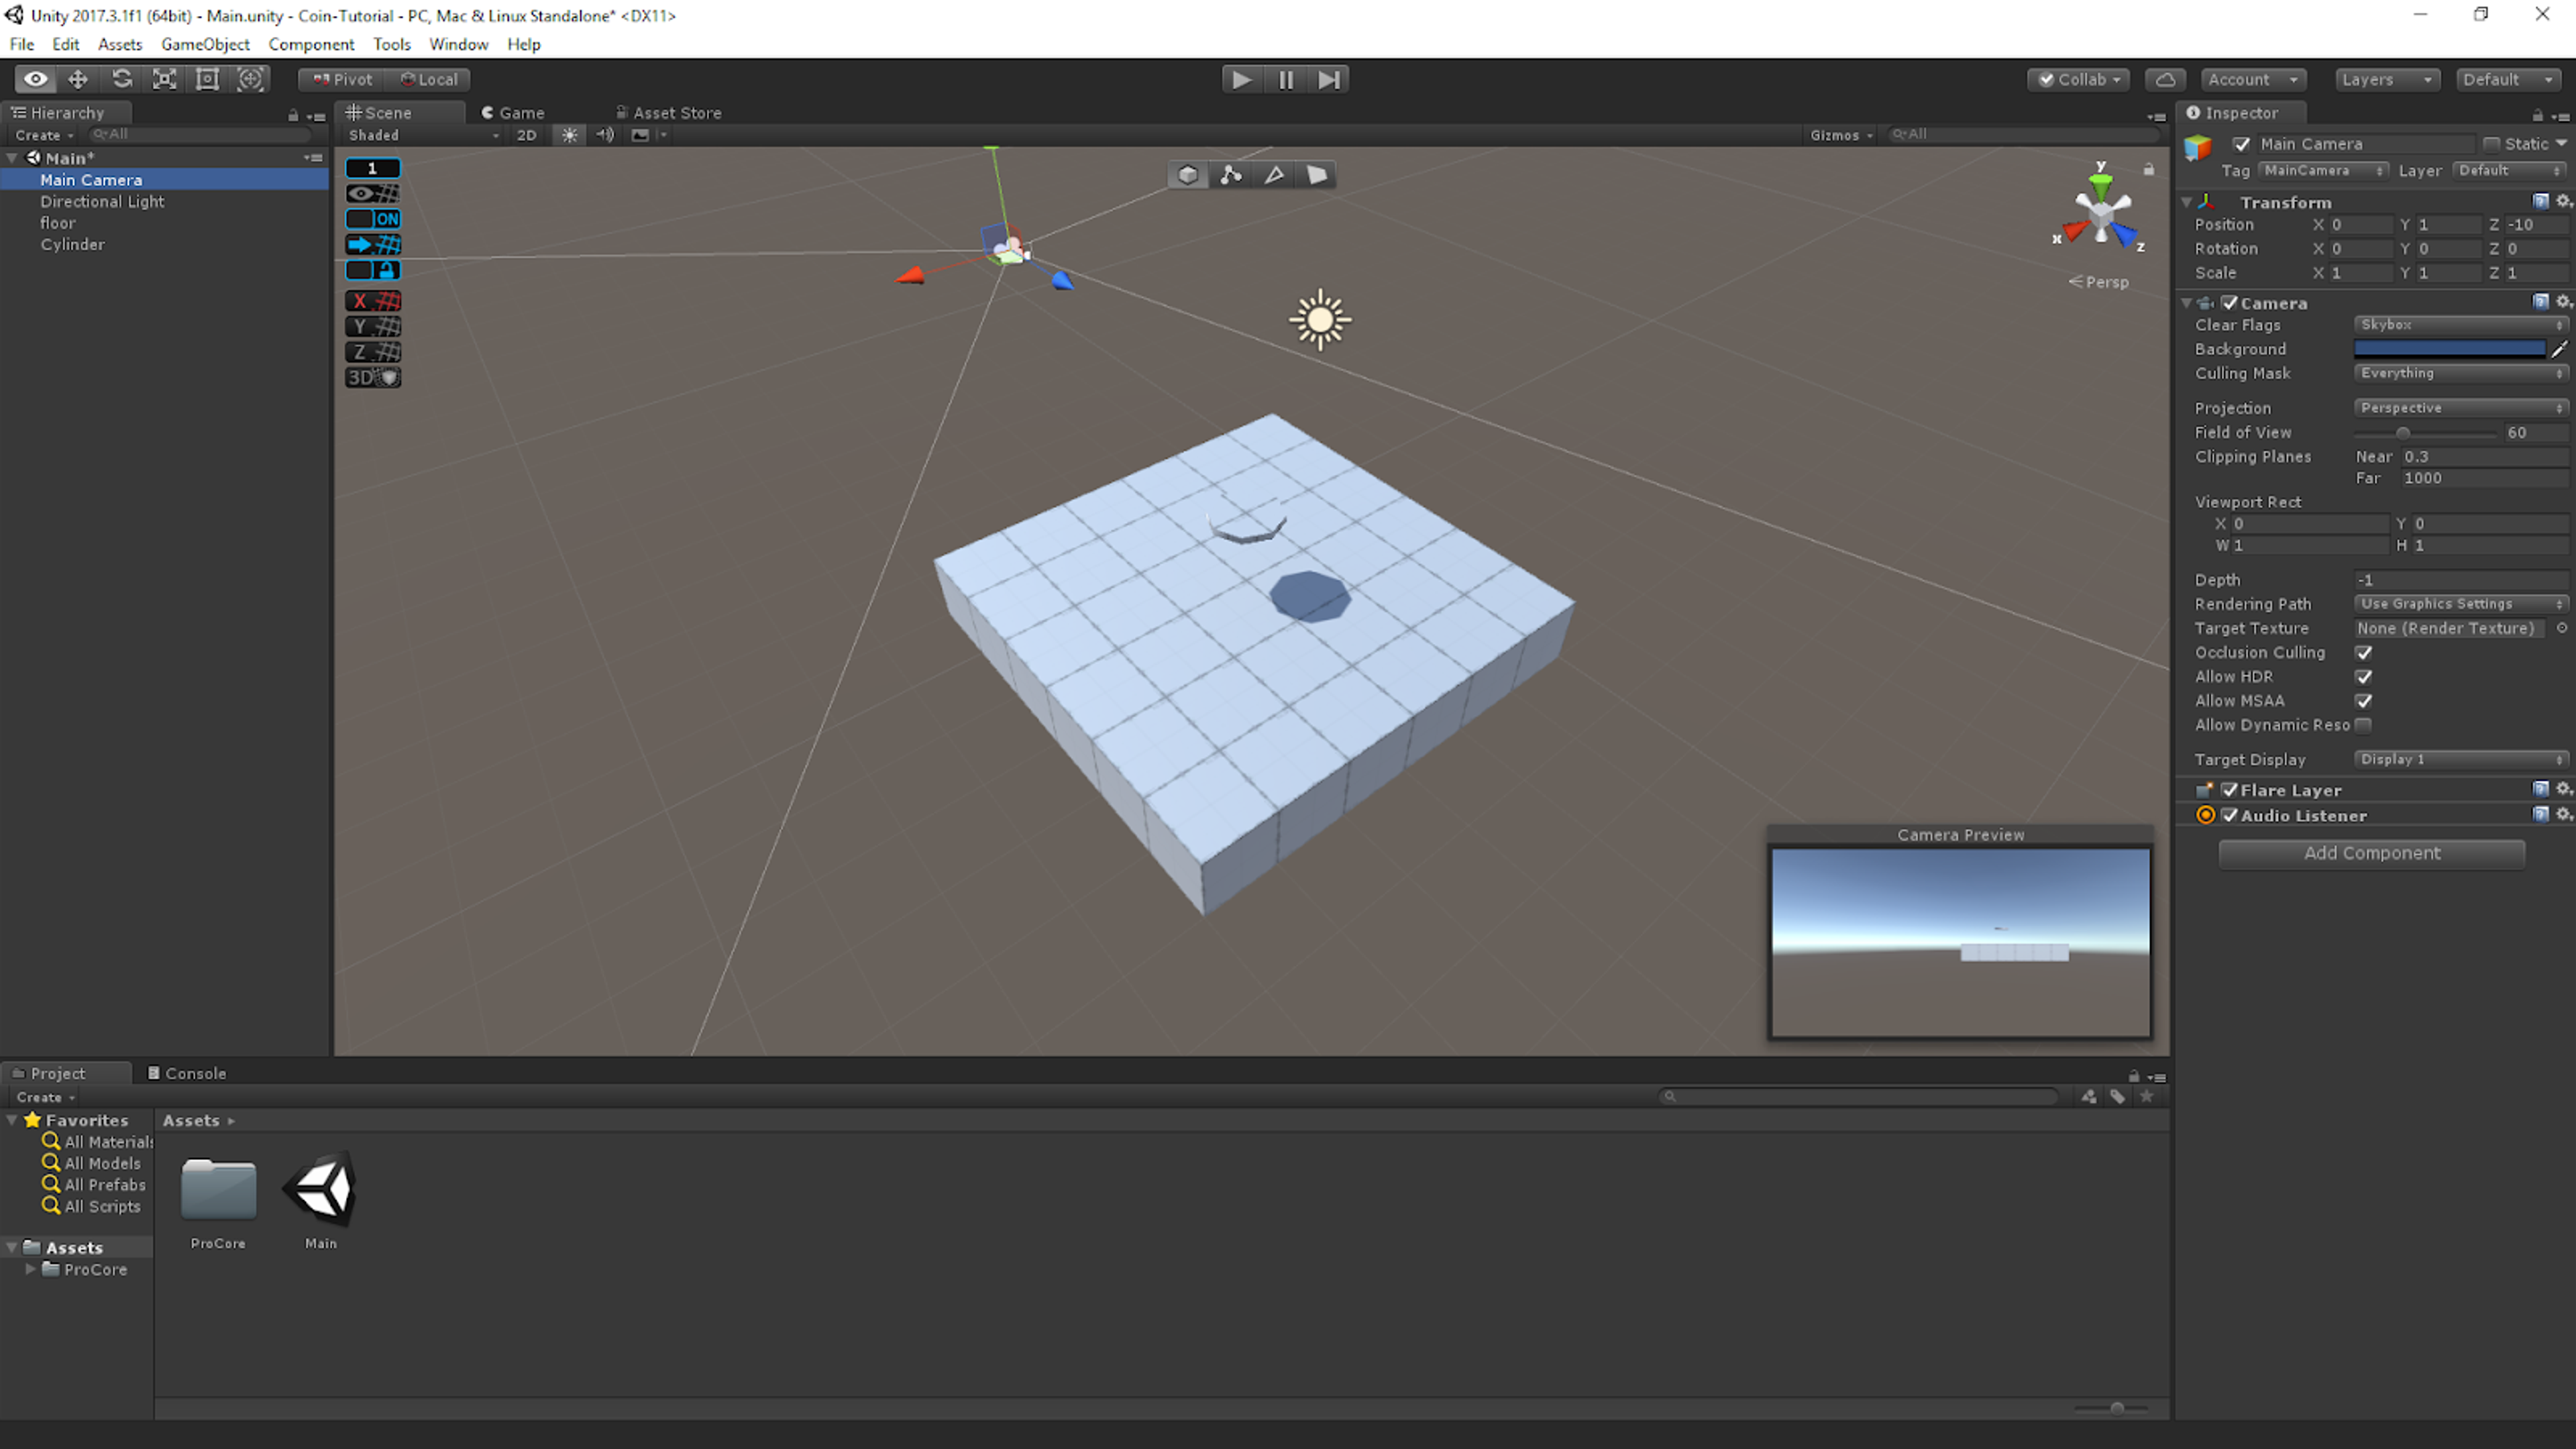Select Main Camera in Hierarchy panel
Viewport: 2576px width, 1449px height.
click(x=91, y=178)
